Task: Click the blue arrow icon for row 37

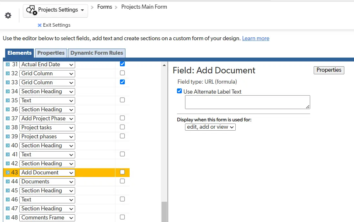Action: point(8,118)
